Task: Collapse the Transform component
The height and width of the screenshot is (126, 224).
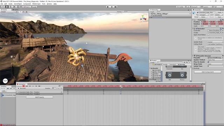Action: point(193,20)
